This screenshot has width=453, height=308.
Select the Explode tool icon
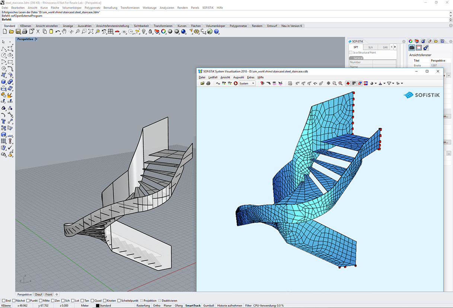[x=10, y=95]
